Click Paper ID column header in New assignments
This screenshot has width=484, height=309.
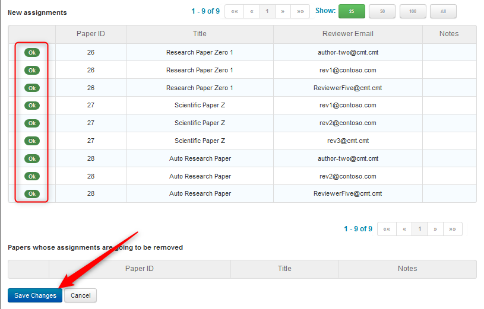(91, 34)
